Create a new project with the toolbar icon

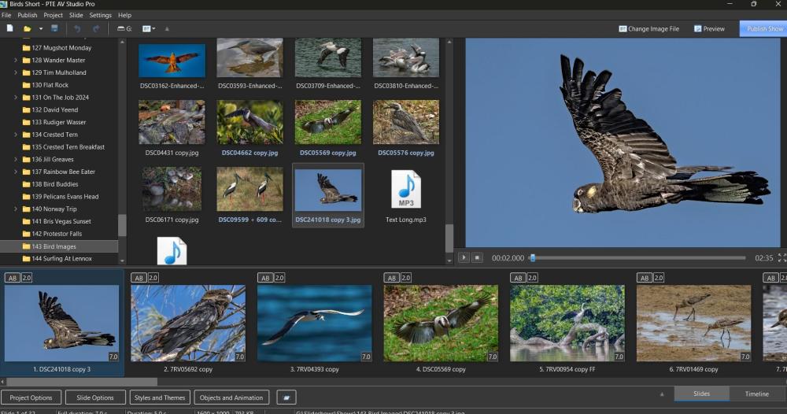click(x=10, y=28)
